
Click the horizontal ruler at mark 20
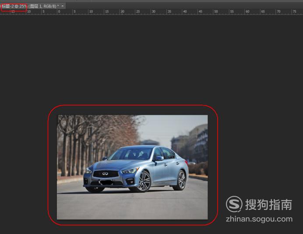123,11
